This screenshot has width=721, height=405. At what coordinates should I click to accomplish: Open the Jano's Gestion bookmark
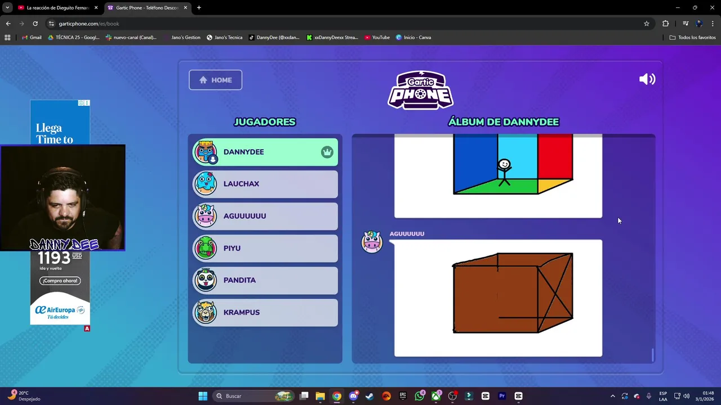(181, 38)
